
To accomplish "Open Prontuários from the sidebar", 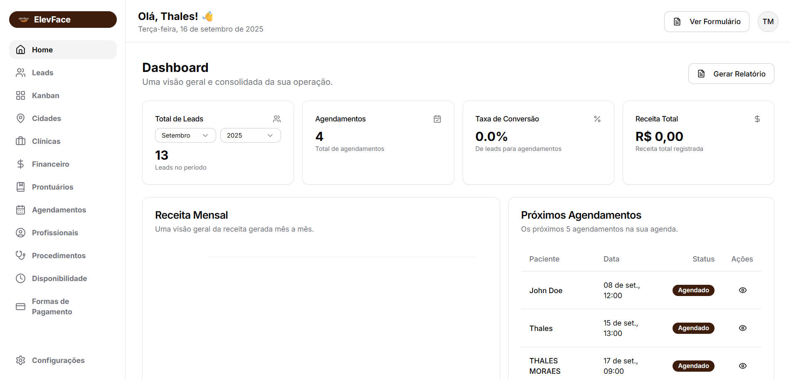I will click(x=52, y=187).
